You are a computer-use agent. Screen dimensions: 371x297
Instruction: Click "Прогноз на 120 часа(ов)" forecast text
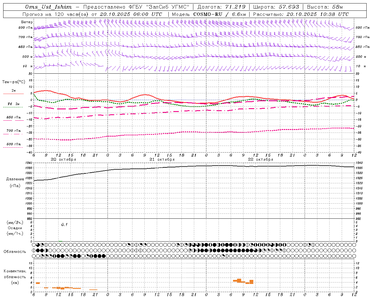(56, 14)
